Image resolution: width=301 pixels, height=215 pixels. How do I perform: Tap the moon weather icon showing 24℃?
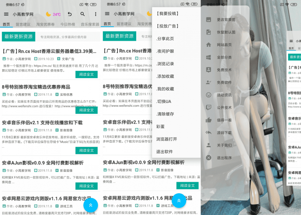click(51, 14)
